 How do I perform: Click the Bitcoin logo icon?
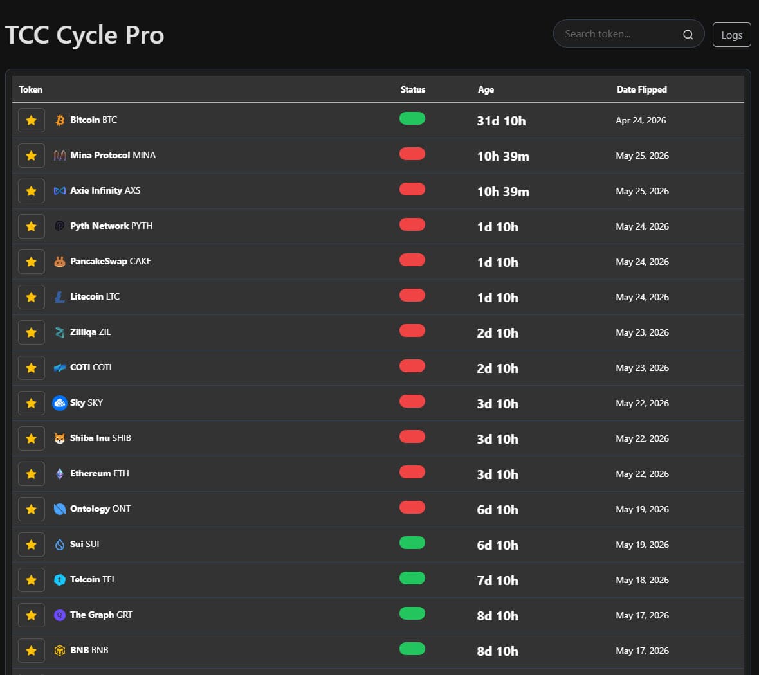[x=60, y=120]
